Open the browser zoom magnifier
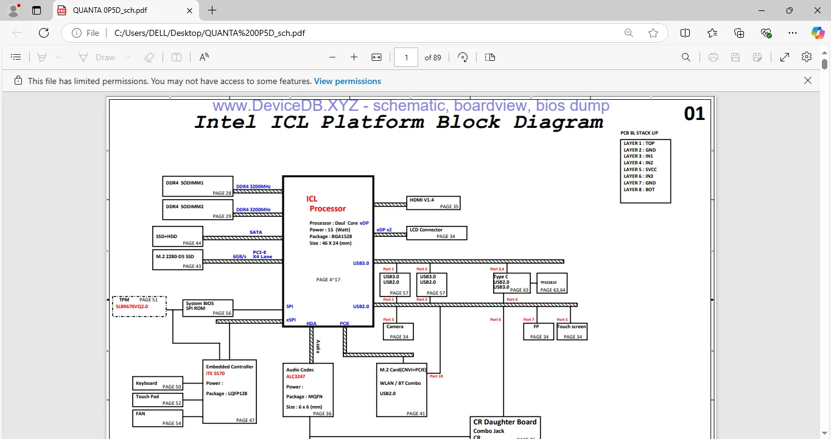This screenshot has width=831, height=439. coord(629,33)
